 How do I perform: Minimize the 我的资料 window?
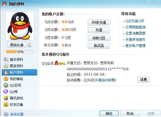coord(149,3)
